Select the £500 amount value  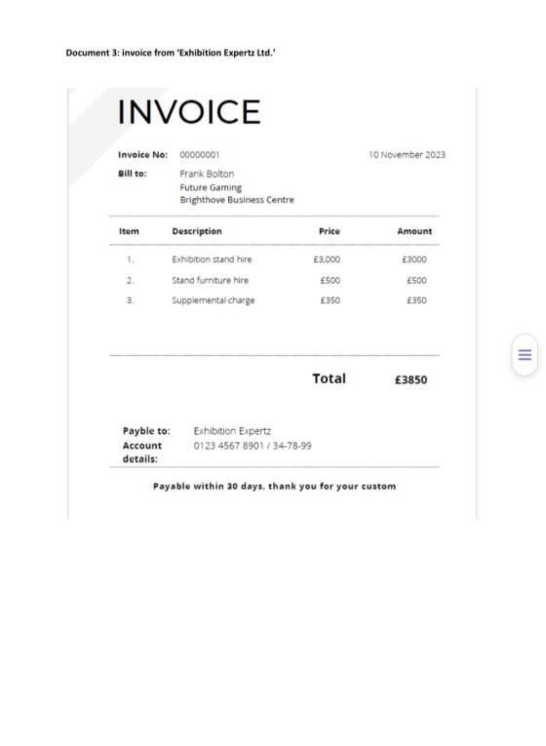[x=416, y=280]
